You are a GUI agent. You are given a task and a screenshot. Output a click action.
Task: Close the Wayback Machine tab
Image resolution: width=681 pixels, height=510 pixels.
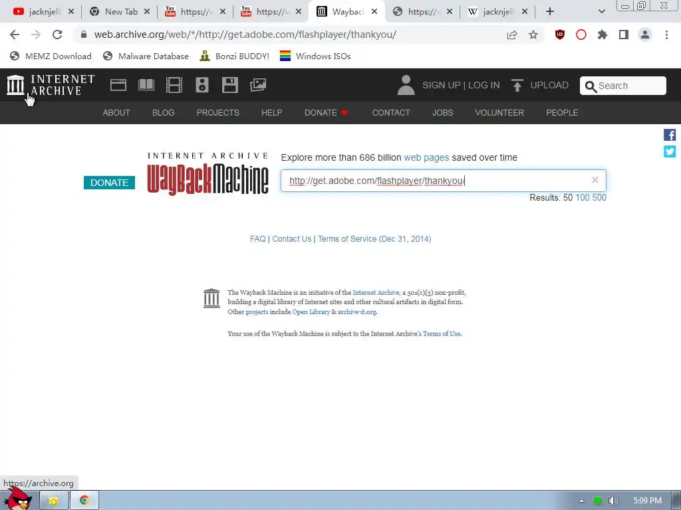coord(374,12)
